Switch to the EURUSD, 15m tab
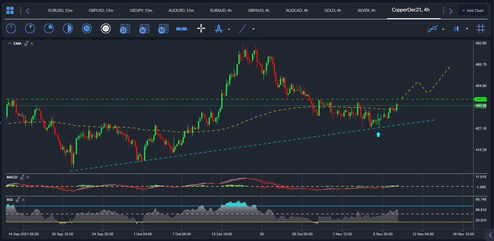This screenshot has width=494, height=241. click(60, 10)
